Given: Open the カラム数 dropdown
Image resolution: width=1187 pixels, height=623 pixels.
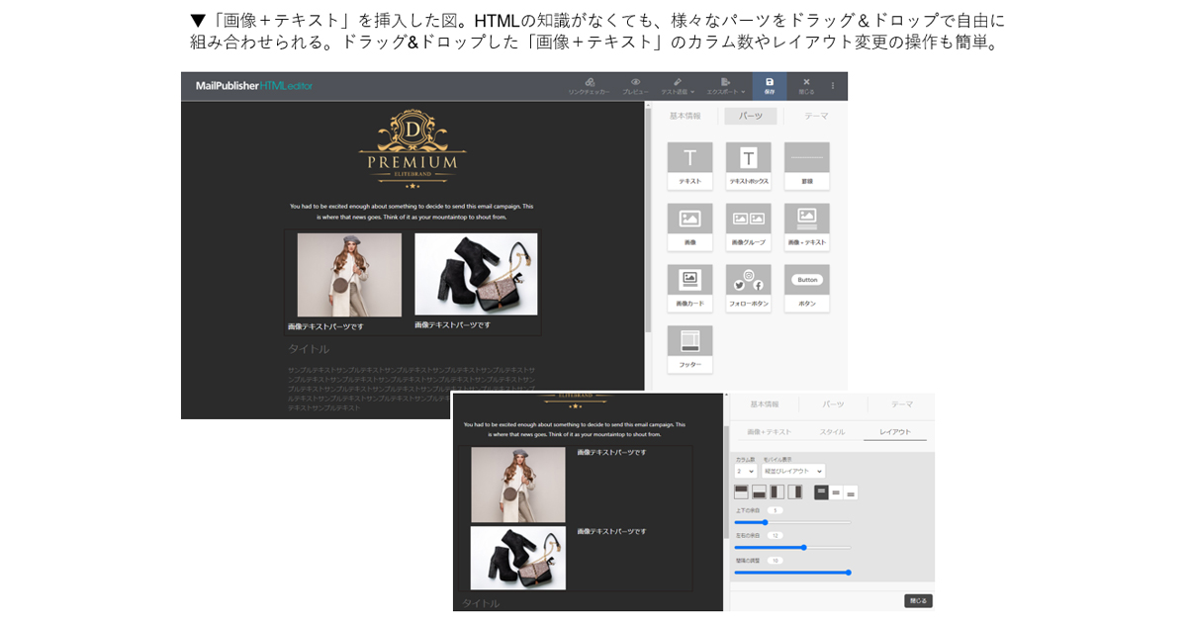Looking at the screenshot, I should point(746,471).
